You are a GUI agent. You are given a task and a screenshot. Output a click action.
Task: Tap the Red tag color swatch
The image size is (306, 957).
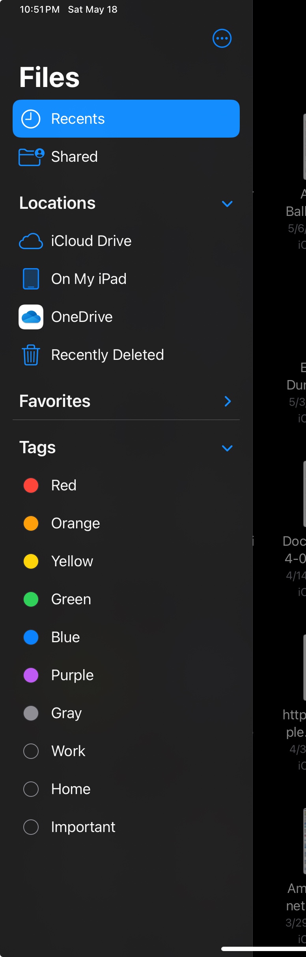[x=31, y=485]
